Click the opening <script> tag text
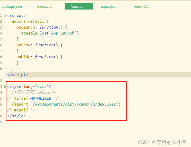191x147 pixels. (x=16, y=15)
